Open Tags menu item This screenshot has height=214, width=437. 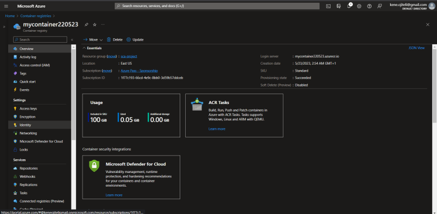[x=39, y=73]
